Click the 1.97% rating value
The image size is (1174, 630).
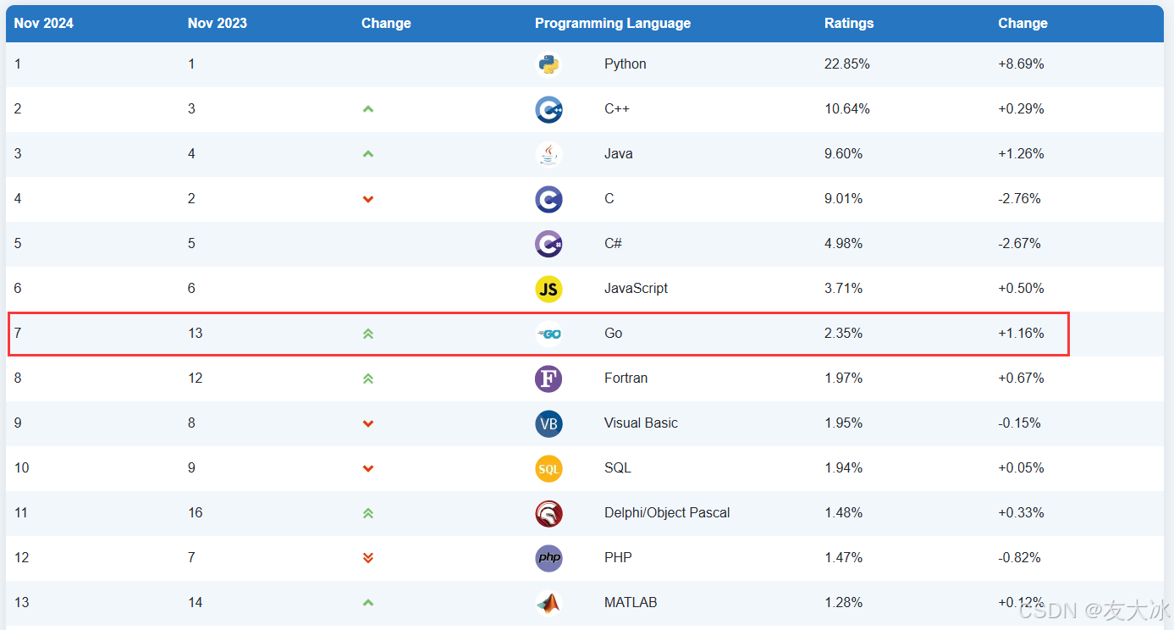pyautogui.click(x=844, y=379)
